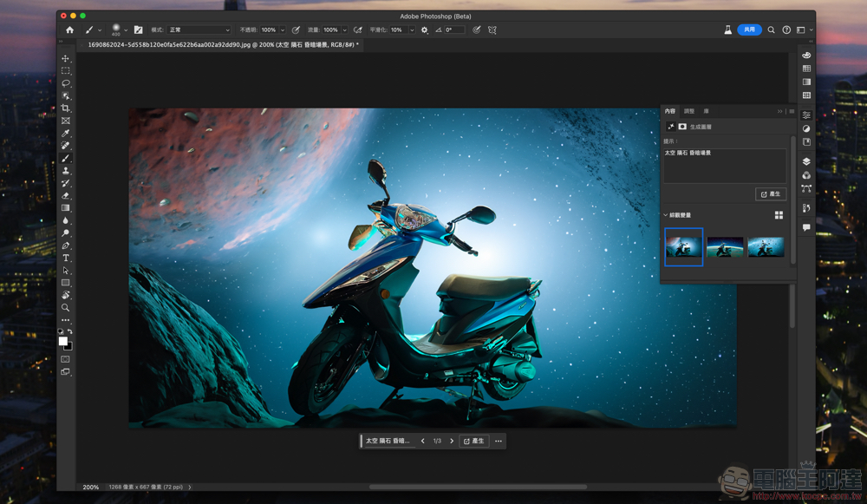Click the background color swatch
This screenshot has height=504, width=867.
[x=69, y=348]
